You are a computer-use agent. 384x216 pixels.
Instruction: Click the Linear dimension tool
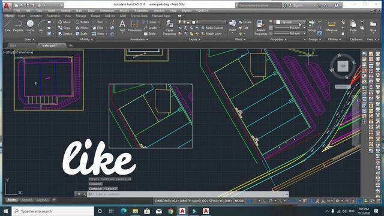151,22
